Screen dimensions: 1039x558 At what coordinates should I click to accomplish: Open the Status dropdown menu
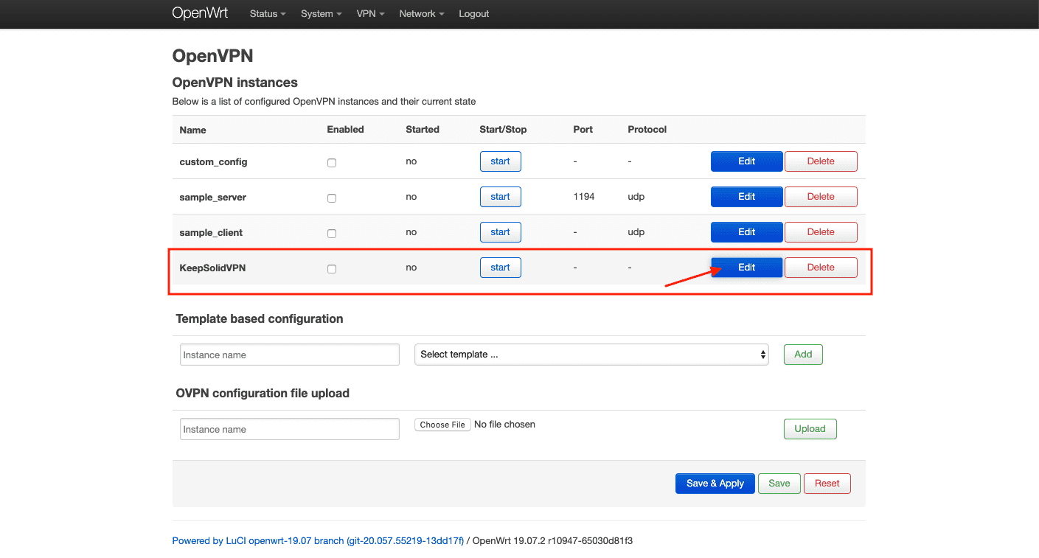pos(267,14)
